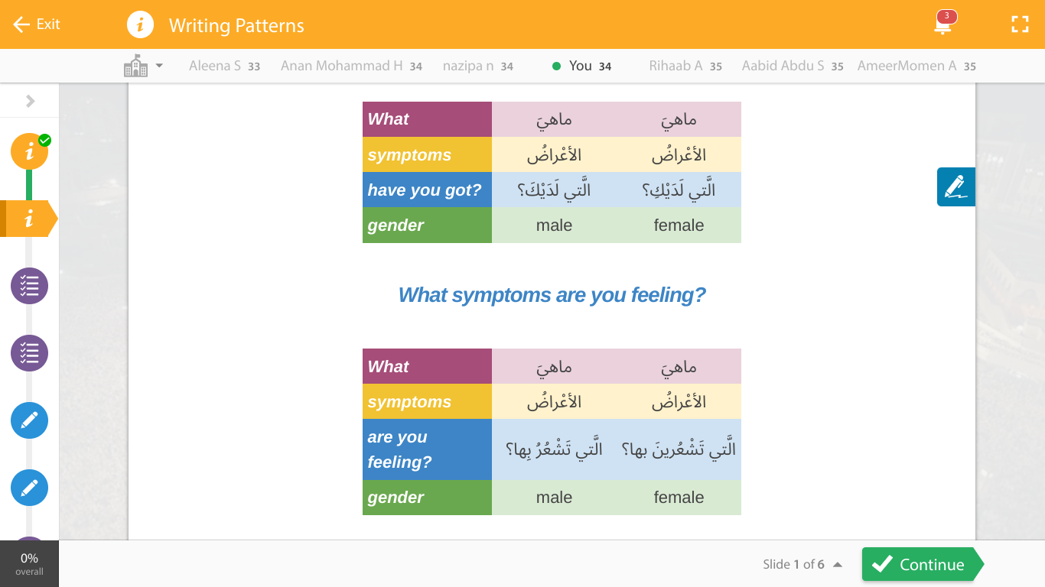Expand the slide list arrow near Slide 1 of 6

(x=838, y=565)
